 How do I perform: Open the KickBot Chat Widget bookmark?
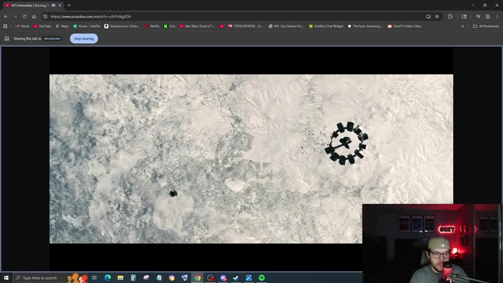click(x=326, y=26)
